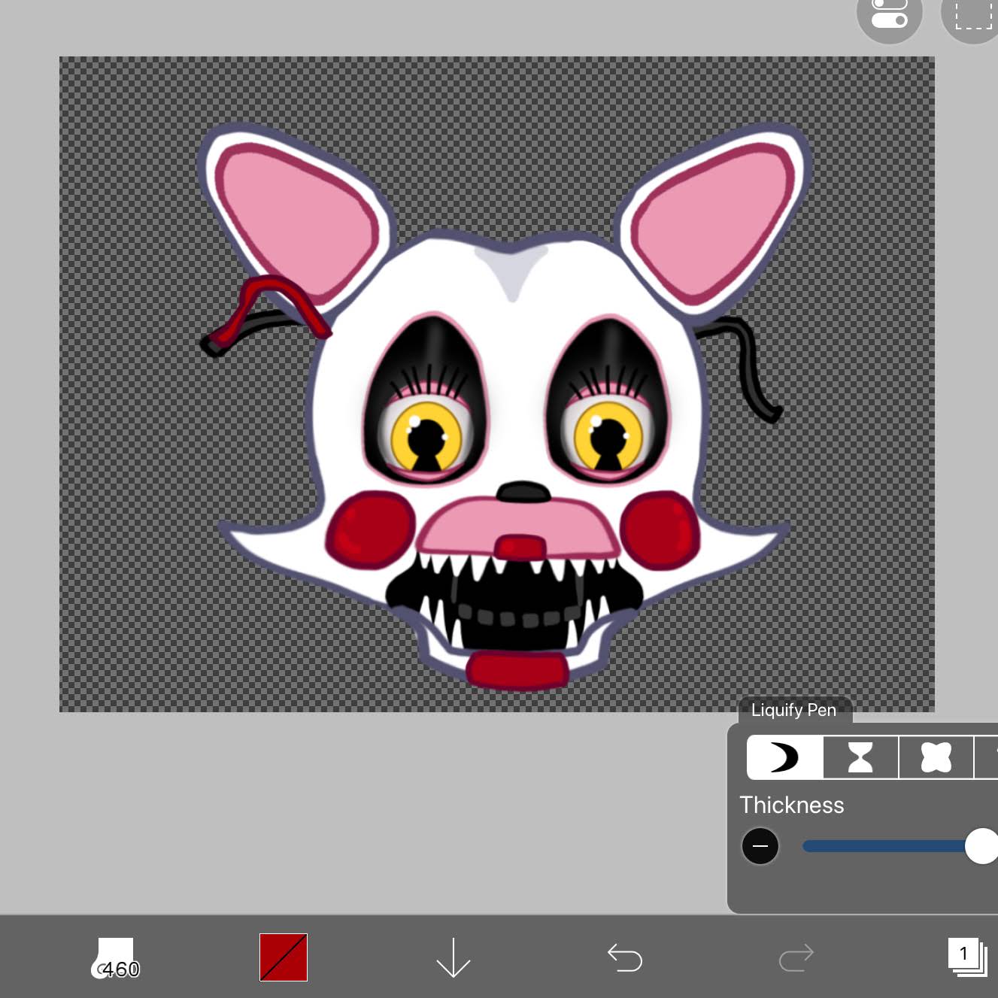Open the tool selector showing 460
The image size is (998, 998).
tap(115, 958)
